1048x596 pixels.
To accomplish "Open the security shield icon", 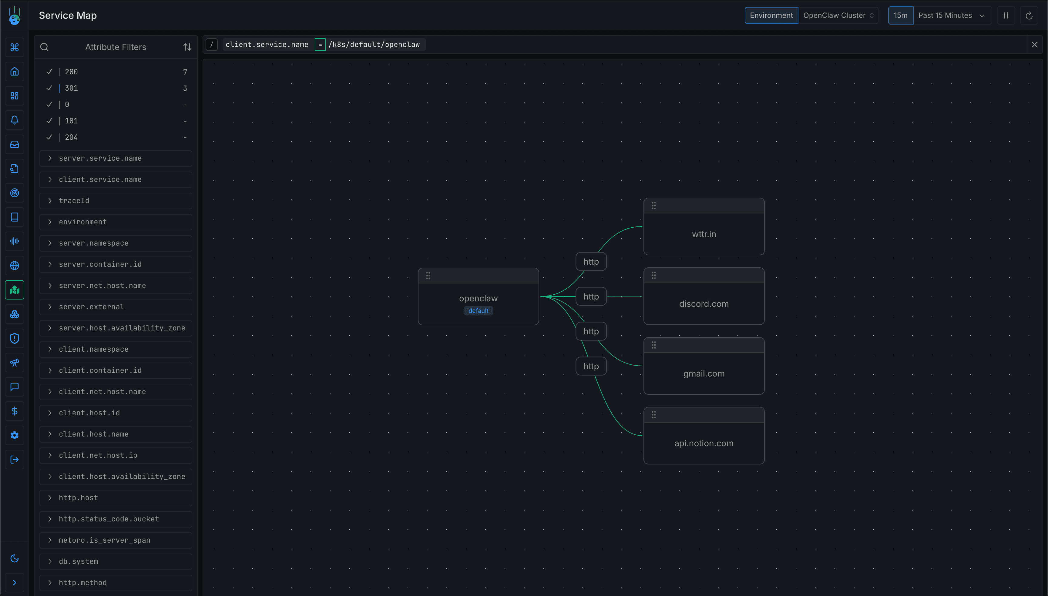I will [15, 338].
